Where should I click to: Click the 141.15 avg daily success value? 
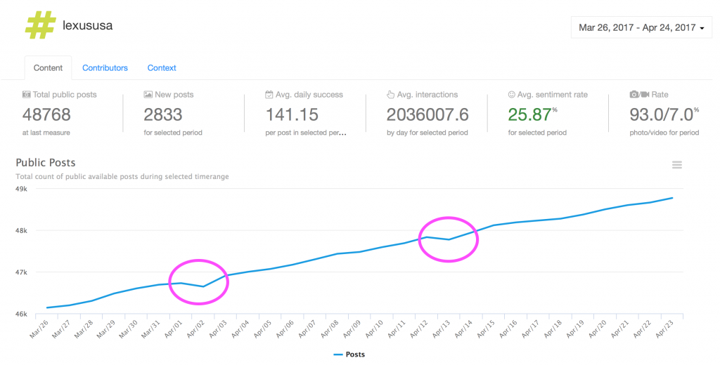coord(292,114)
